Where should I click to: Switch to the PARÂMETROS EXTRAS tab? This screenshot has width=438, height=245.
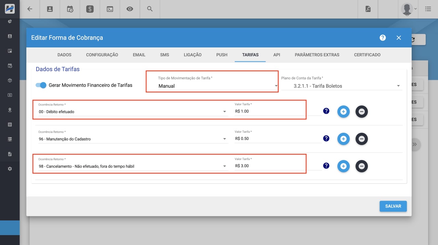tap(317, 55)
